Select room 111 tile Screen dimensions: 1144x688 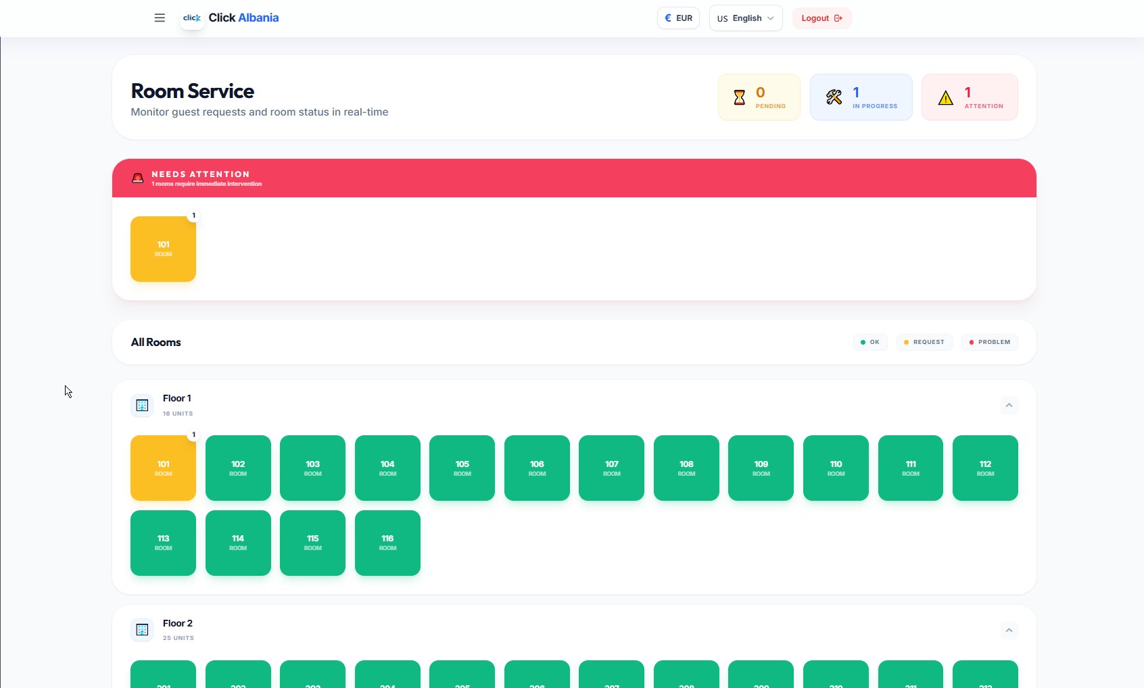tap(911, 468)
